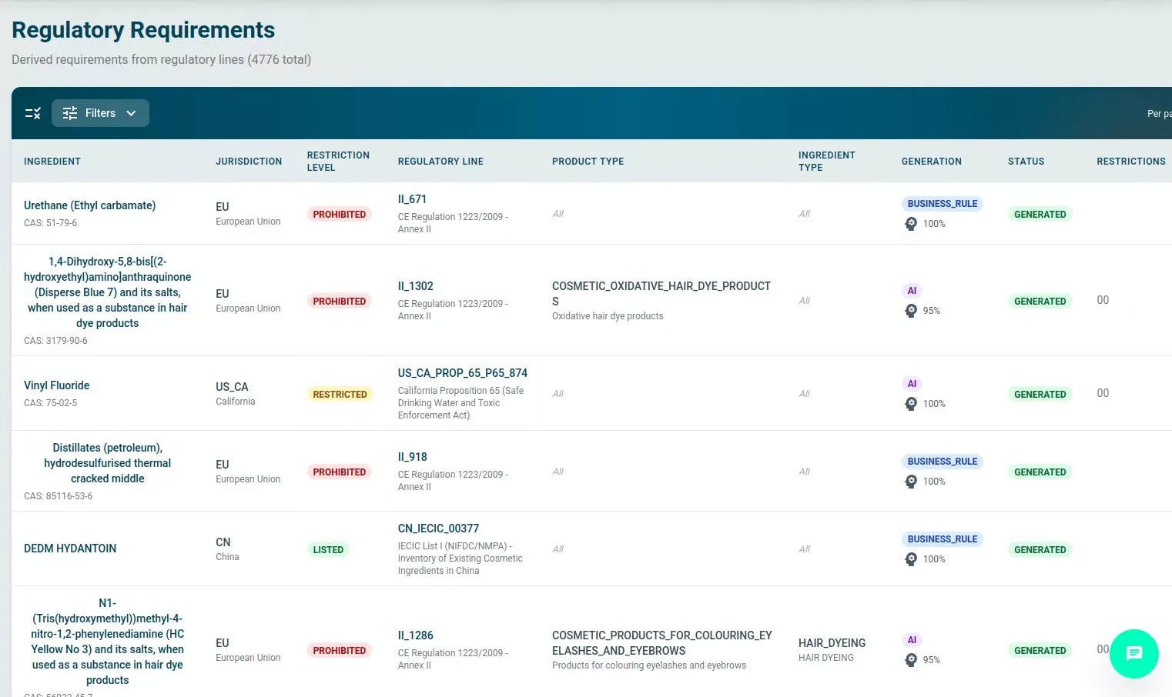Click CAS: 75-02-5 text
1172x697 pixels.
[x=50, y=403]
